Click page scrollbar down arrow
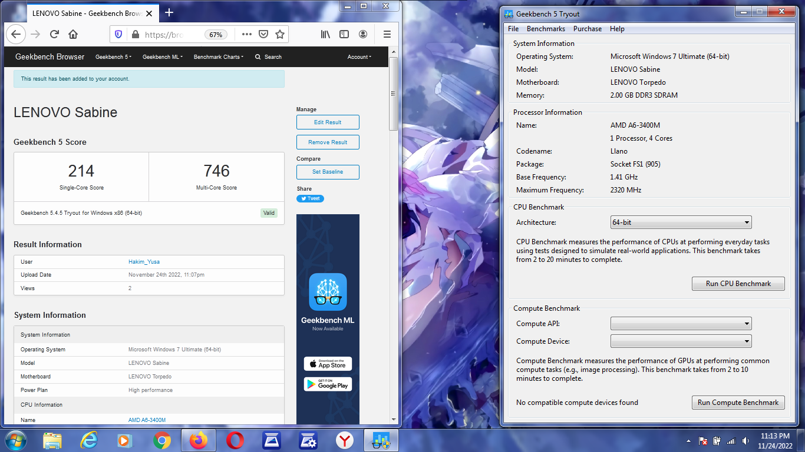This screenshot has width=805, height=452. click(x=394, y=420)
